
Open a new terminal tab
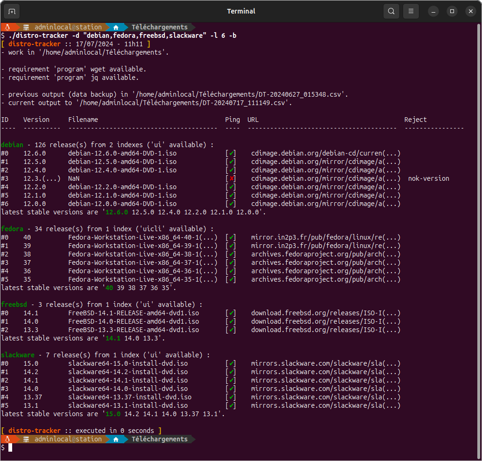[11, 11]
